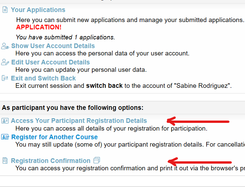Click the bold 'switch back' text
This screenshot has height=187, width=245.
coord(104,86)
